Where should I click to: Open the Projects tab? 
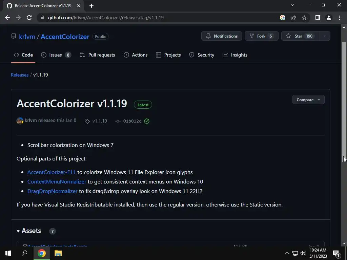point(168,55)
